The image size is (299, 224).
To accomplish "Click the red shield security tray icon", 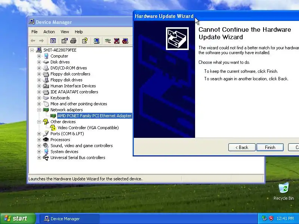I will coord(271,218).
